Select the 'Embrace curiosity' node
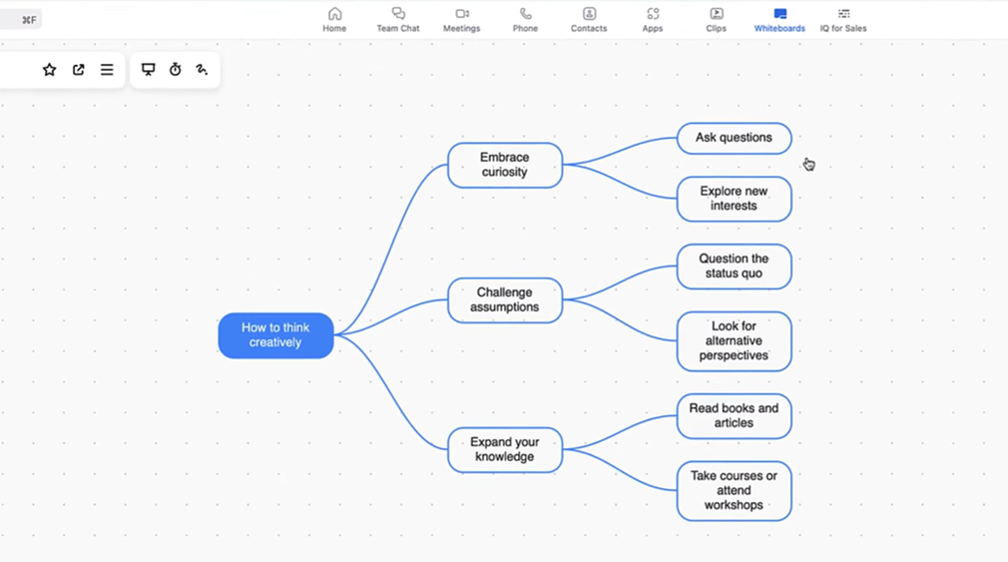Viewport: 1008px width, 562px height. point(505,165)
